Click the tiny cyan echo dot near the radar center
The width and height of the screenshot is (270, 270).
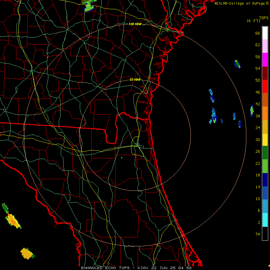pyautogui.click(x=122, y=157)
